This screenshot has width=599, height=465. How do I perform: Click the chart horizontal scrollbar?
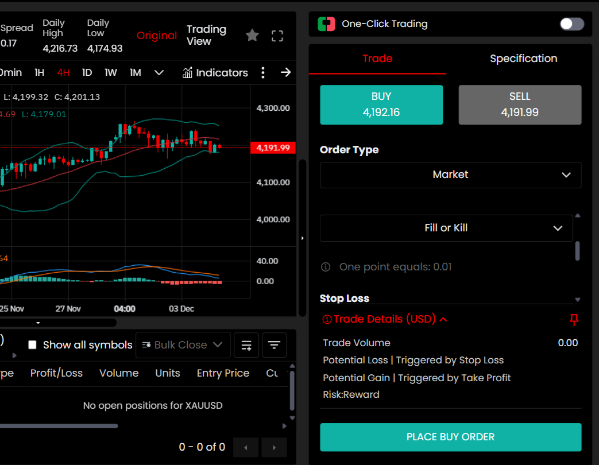point(57,323)
